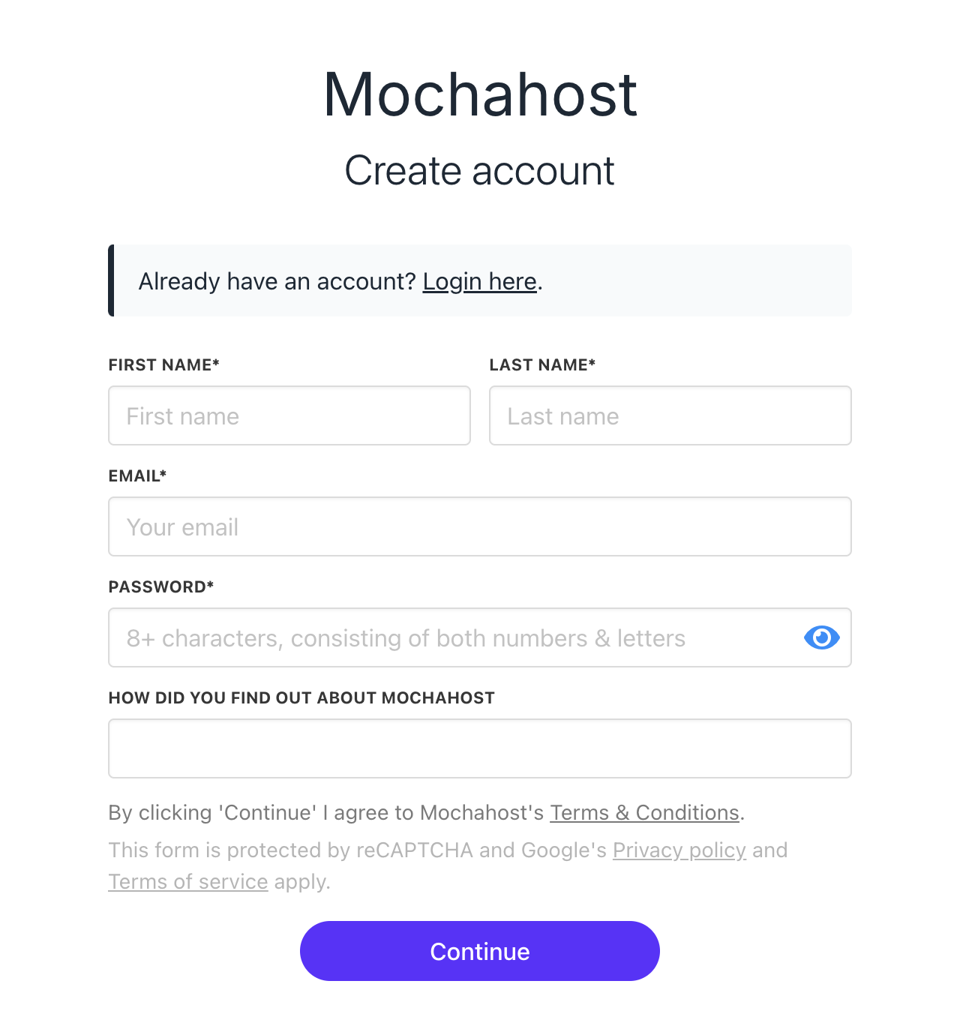Click the Your email input field
The image size is (972, 1035).
(x=479, y=526)
